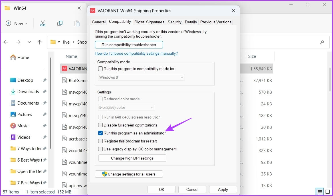Click the Cut scissors icon in File Explorer
This screenshot has width=333, height=196.
(43, 23)
